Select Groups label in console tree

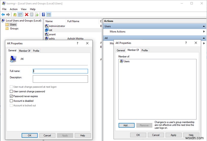pyautogui.click(x=14, y=28)
